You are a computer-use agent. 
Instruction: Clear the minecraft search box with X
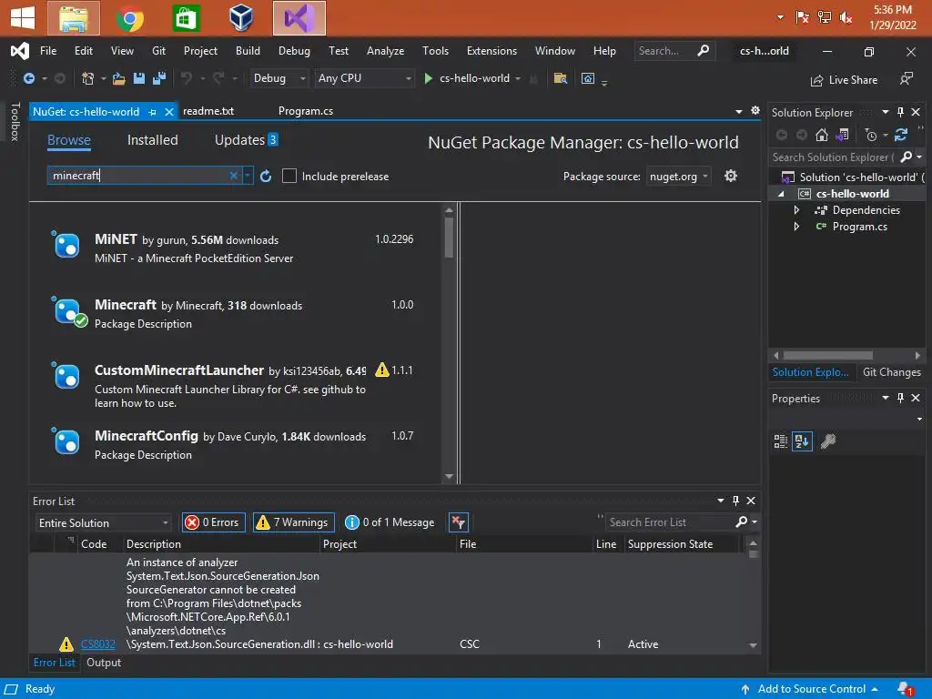[x=234, y=176]
